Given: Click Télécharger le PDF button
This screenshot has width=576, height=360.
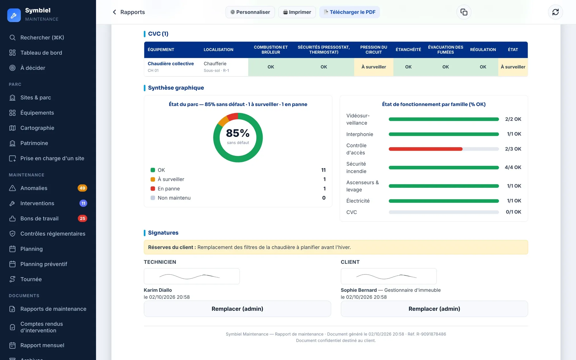Looking at the screenshot, I should [349, 12].
